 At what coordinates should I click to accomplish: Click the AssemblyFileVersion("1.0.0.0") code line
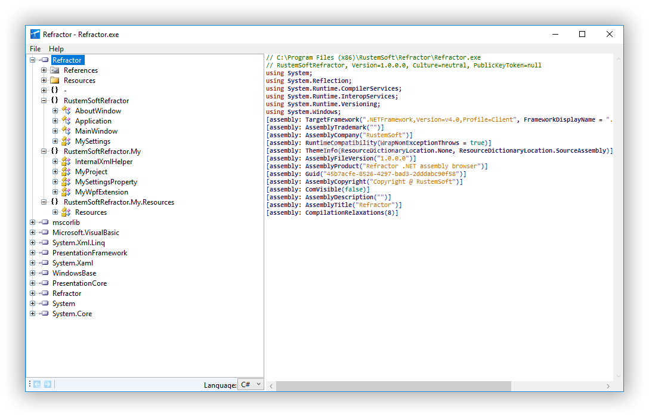(x=341, y=158)
